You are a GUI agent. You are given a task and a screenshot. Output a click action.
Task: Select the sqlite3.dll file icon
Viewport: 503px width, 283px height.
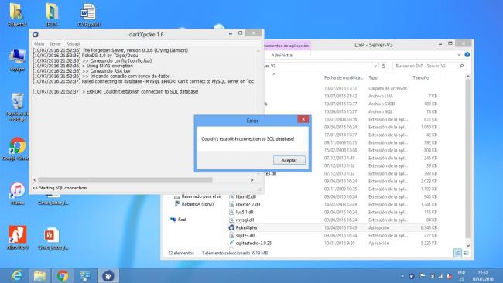pos(231,235)
